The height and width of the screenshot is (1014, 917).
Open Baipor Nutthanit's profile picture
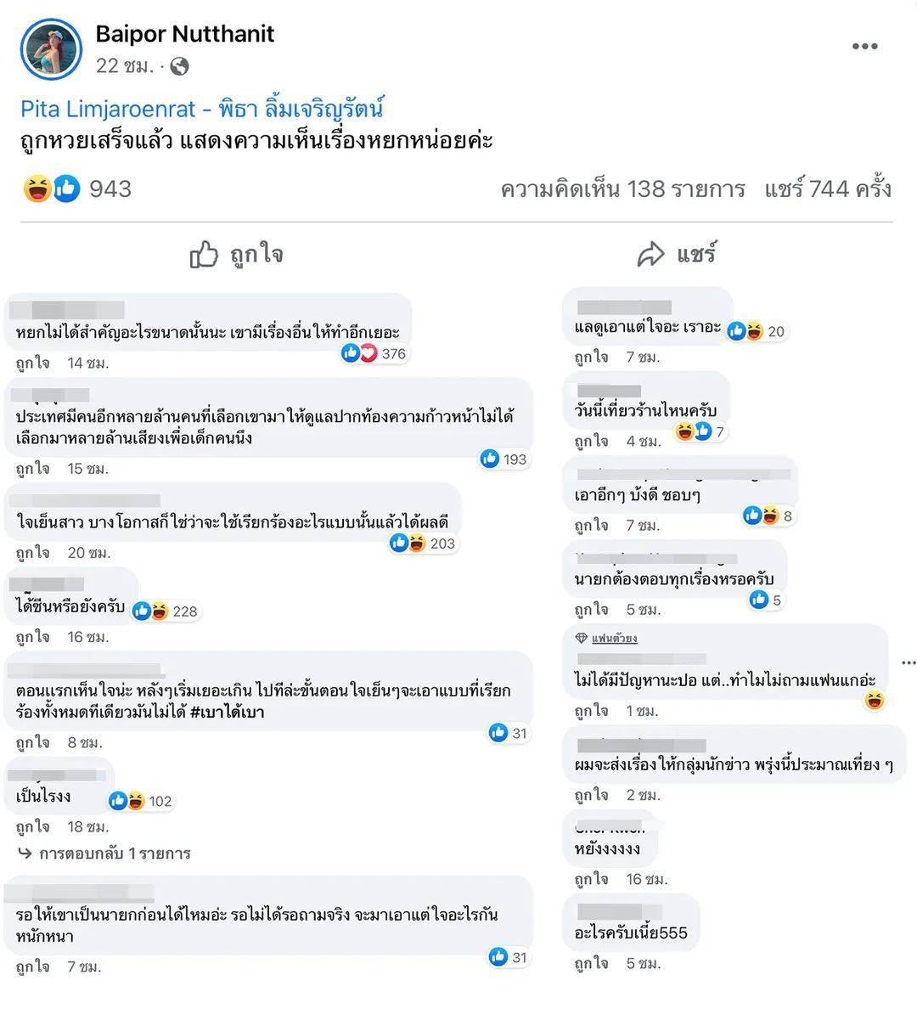[51, 48]
